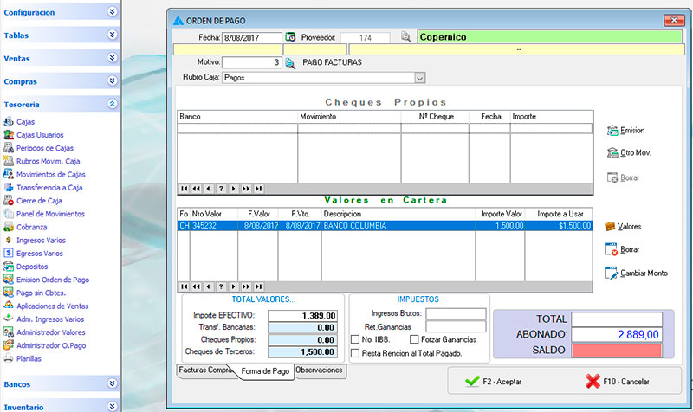This screenshot has height=412, width=693.
Task: Open the Observaciones tab
Action: point(320,370)
